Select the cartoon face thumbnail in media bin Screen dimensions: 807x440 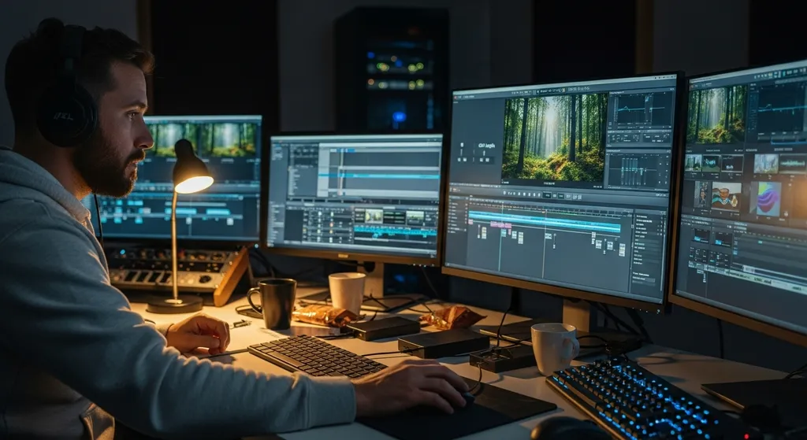click(726, 195)
